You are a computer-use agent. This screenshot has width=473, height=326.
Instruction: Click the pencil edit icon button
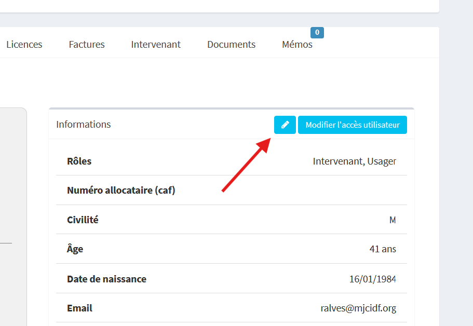285,125
